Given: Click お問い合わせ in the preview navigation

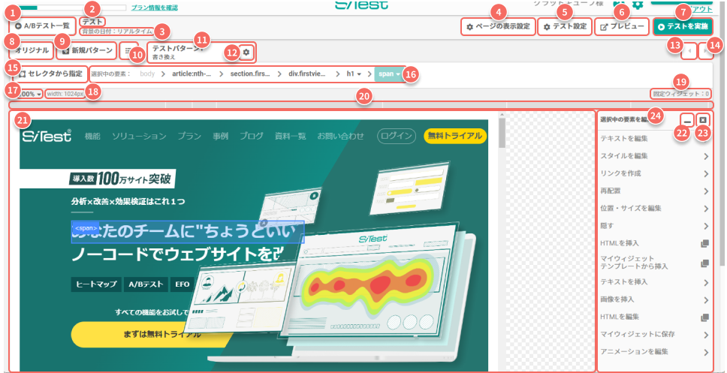Looking at the screenshot, I should pyautogui.click(x=341, y=137).
